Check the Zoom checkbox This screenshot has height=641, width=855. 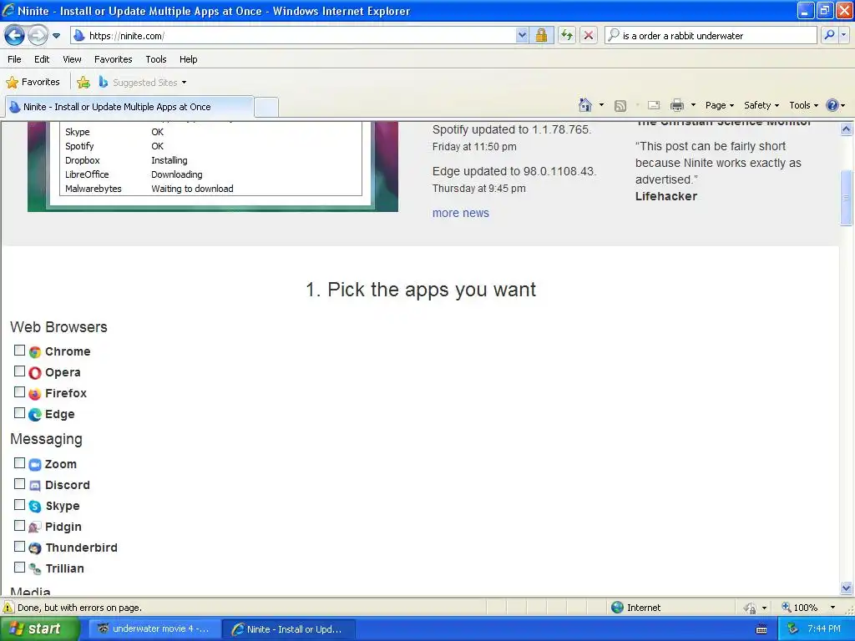tap(20, 462)
